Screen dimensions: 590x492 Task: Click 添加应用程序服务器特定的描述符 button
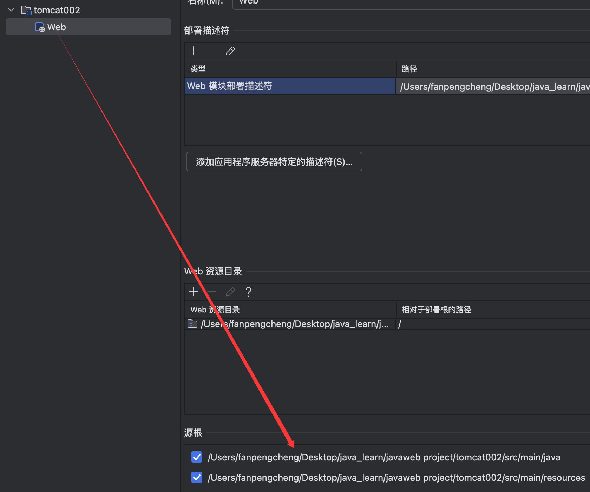coord(274,161)
